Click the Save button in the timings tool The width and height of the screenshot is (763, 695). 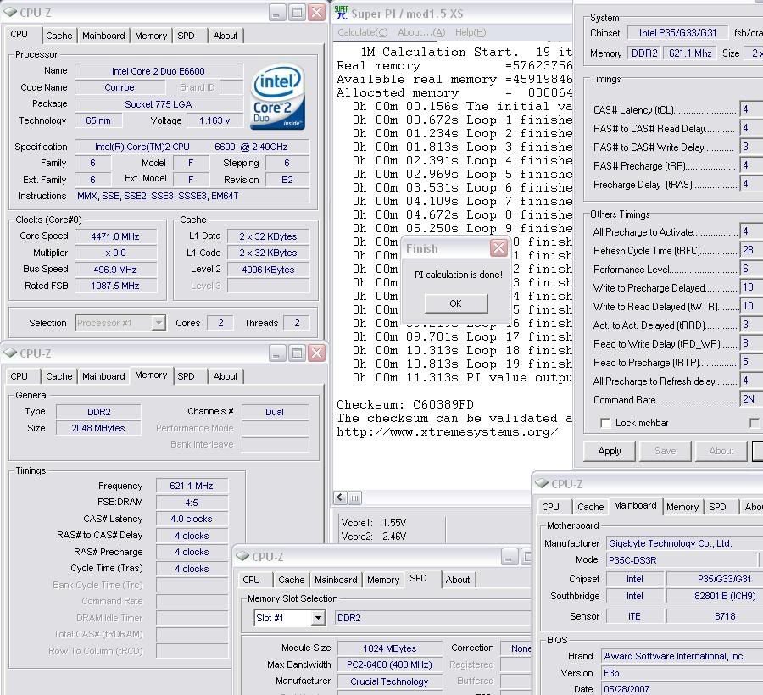[x=666, y=451]
